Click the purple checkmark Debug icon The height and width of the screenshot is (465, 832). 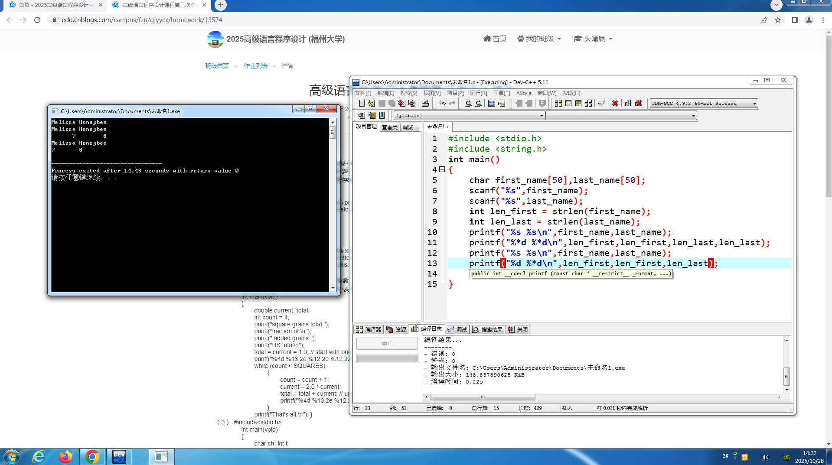pyautogui.click(x=602, y=103)
